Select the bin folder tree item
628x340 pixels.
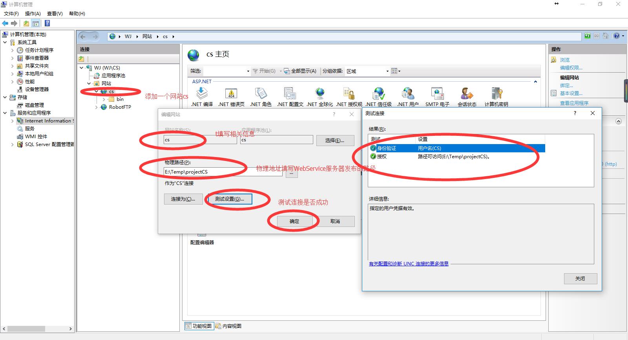(117, 99)
